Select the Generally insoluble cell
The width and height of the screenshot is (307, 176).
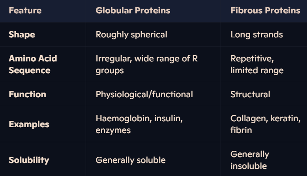(250, 160)
